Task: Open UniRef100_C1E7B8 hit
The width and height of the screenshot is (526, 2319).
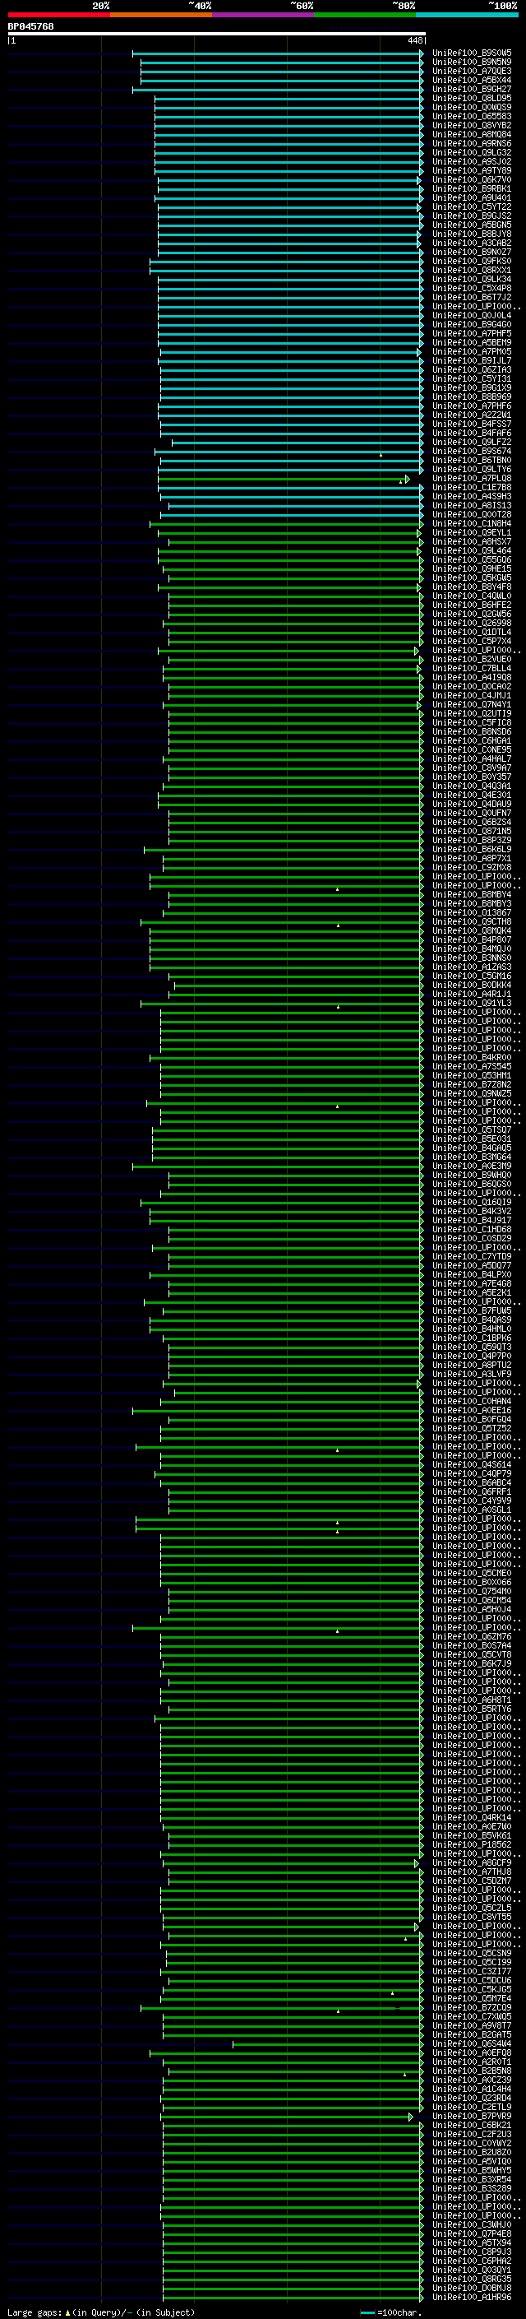Action: 471,487
